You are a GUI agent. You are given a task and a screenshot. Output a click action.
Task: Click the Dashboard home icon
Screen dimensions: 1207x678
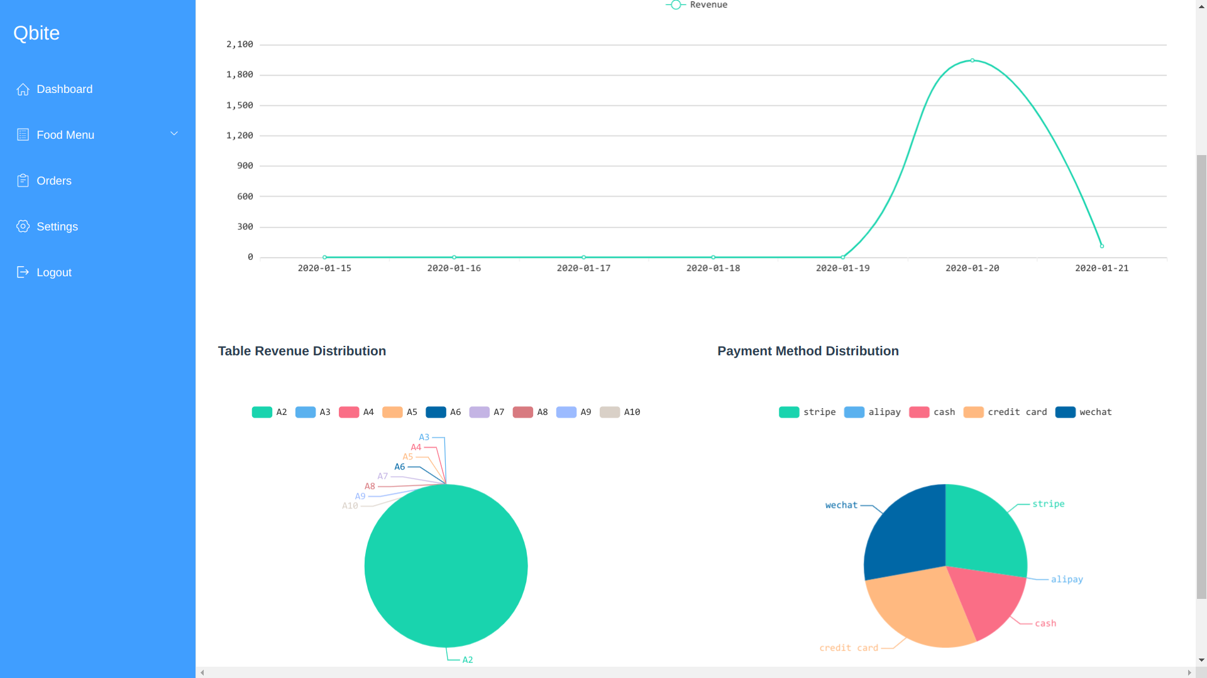coord(23,89)
